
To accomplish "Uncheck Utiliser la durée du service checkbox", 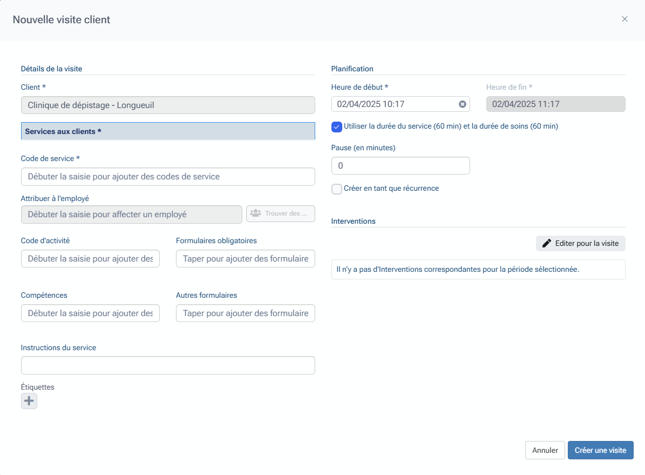I will [x=337, y=127].
